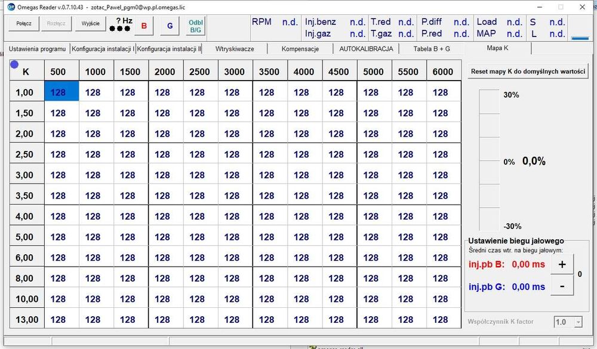Open the AUTOKALIBRACJA tab

[367, 49]
